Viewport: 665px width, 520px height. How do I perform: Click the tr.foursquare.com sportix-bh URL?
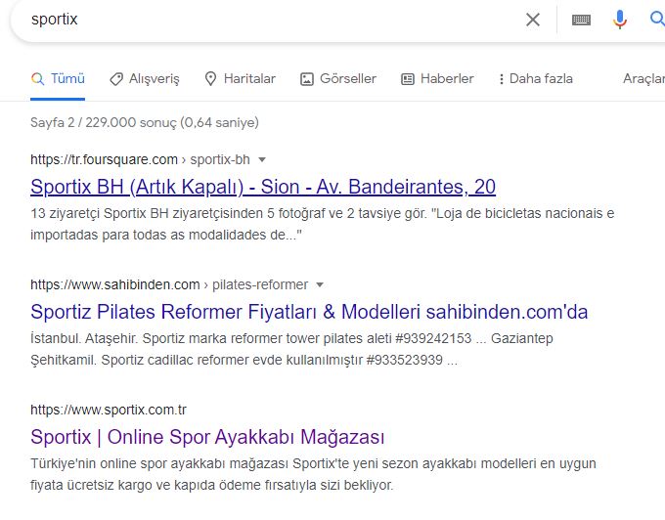click(140, 159)
